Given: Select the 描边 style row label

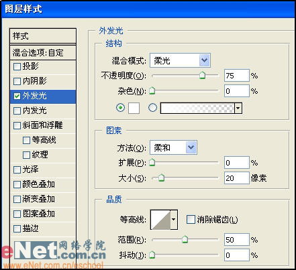Looking at the screenshot, I should pos(31,228).
